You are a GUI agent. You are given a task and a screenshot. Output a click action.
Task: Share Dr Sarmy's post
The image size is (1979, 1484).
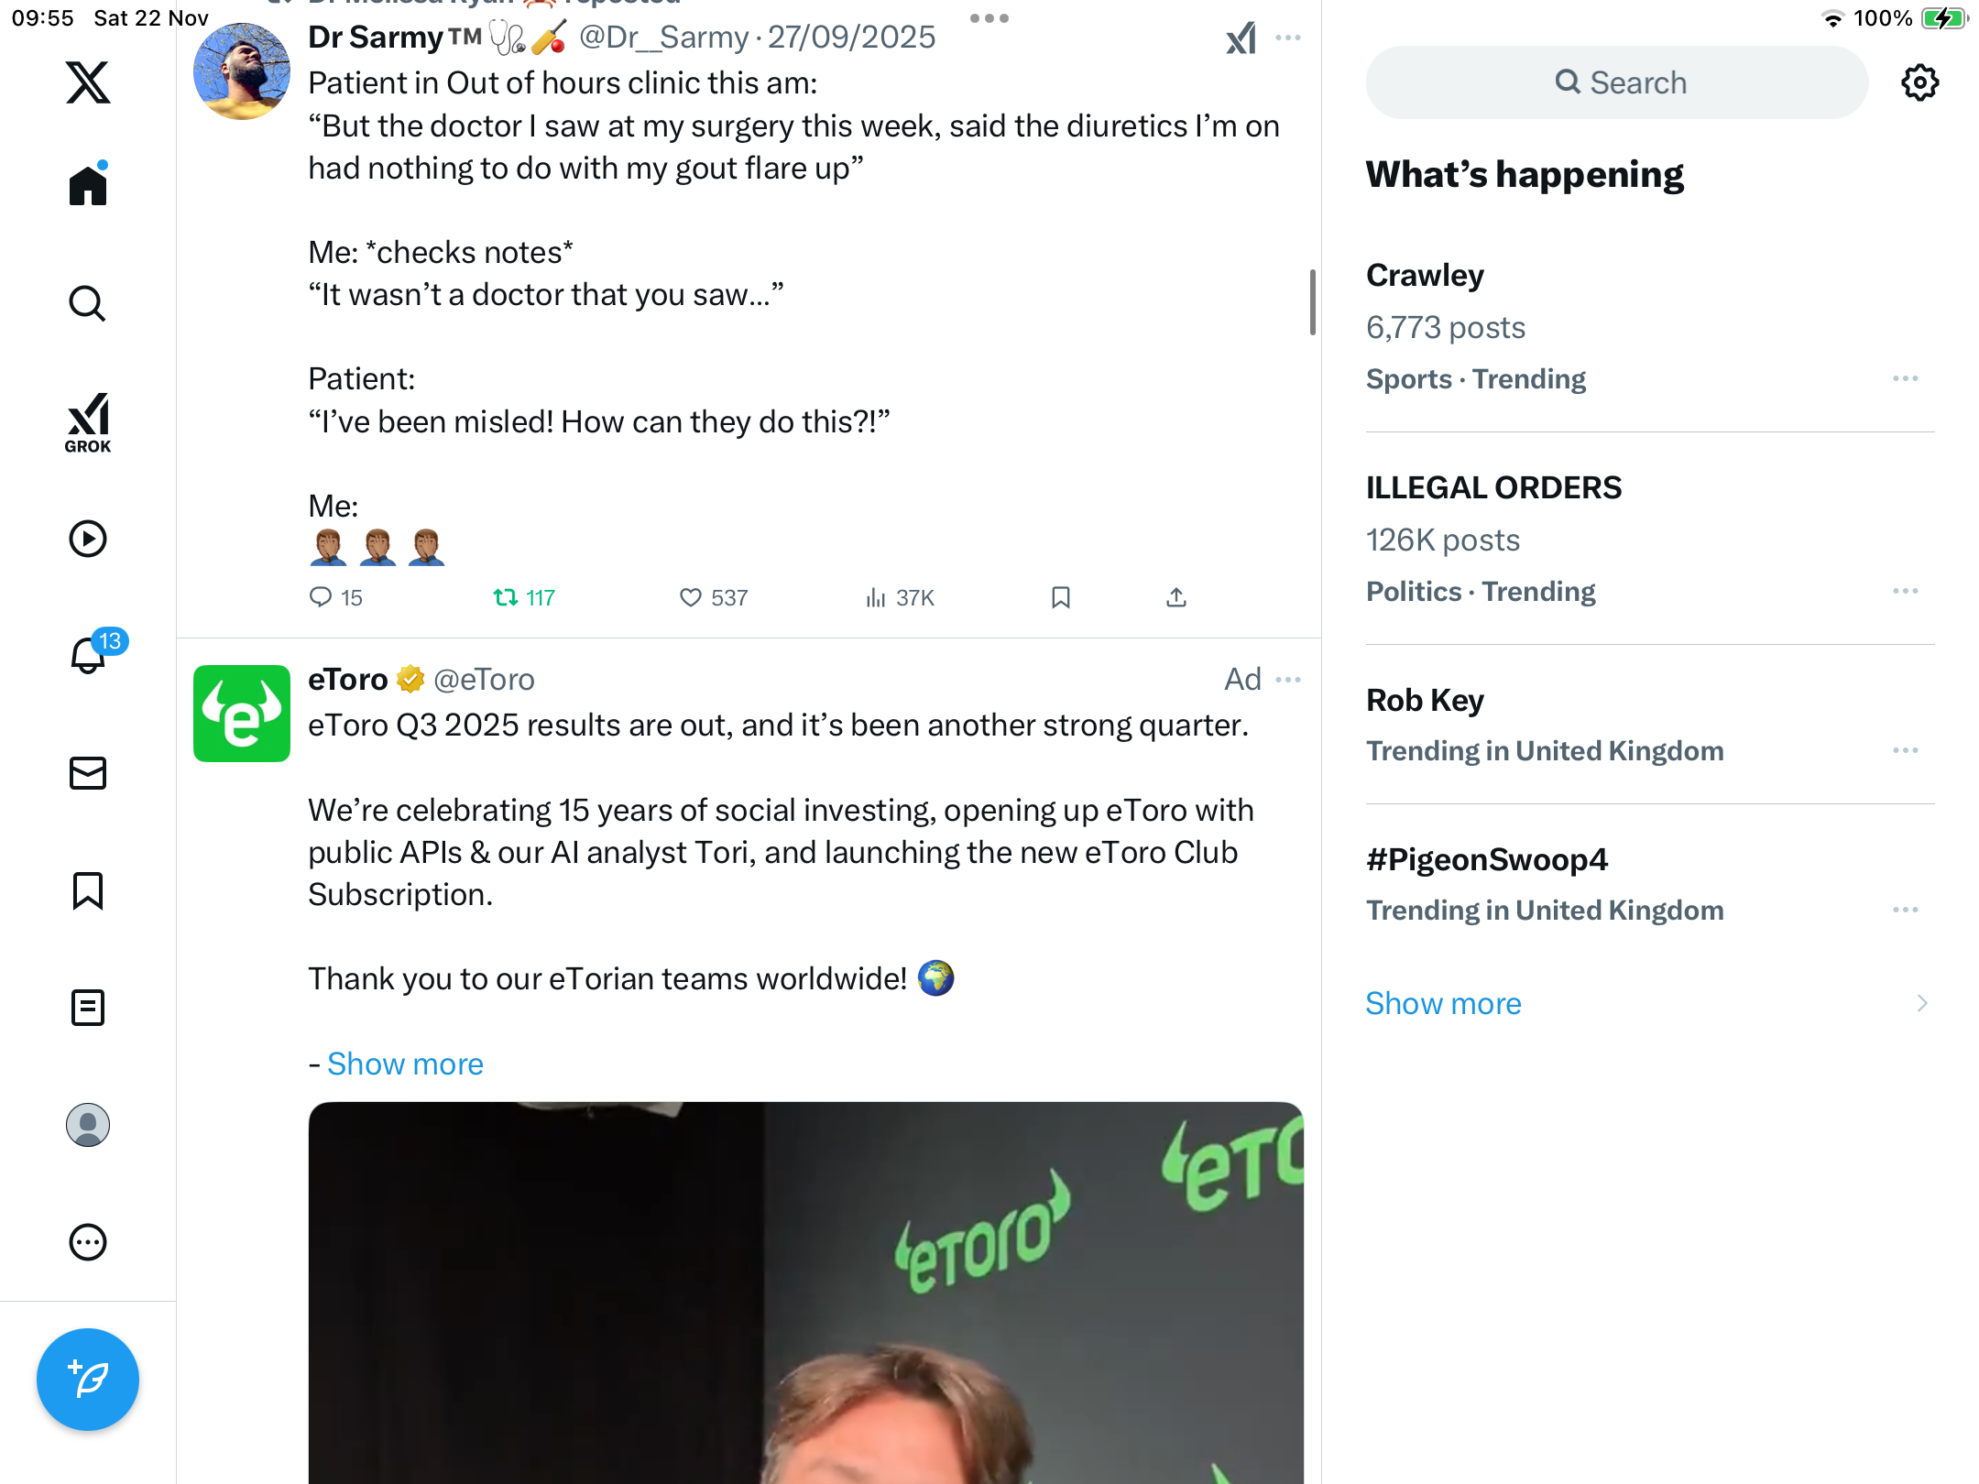coord(1176,598)
